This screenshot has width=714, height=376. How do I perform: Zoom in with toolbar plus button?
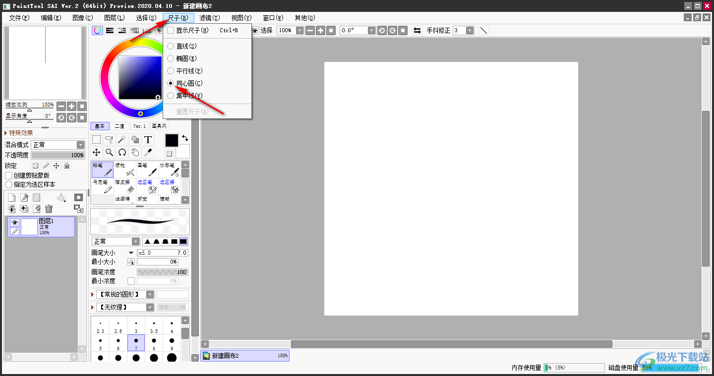point(320,30)
